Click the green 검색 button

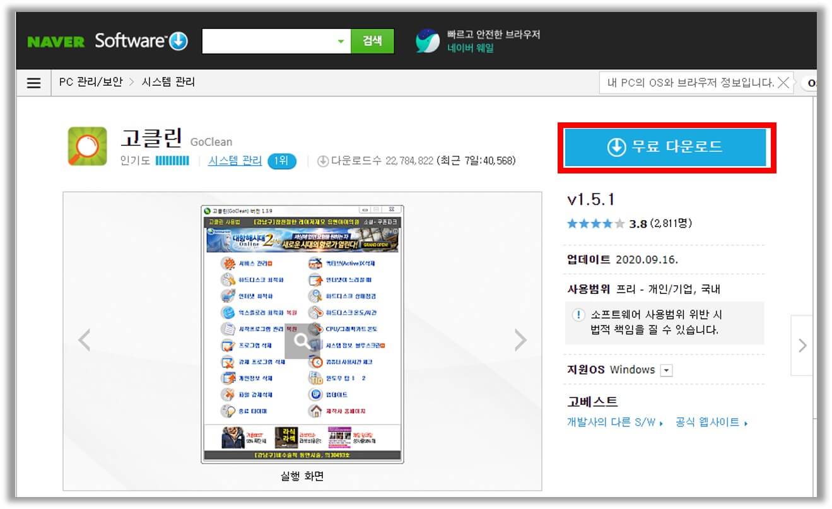click(372, 41)
